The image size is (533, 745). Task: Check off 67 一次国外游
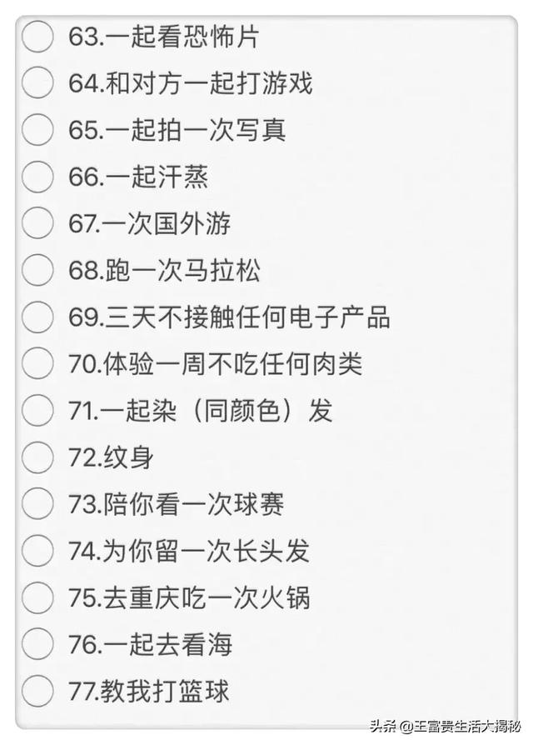tap(37, 223)
